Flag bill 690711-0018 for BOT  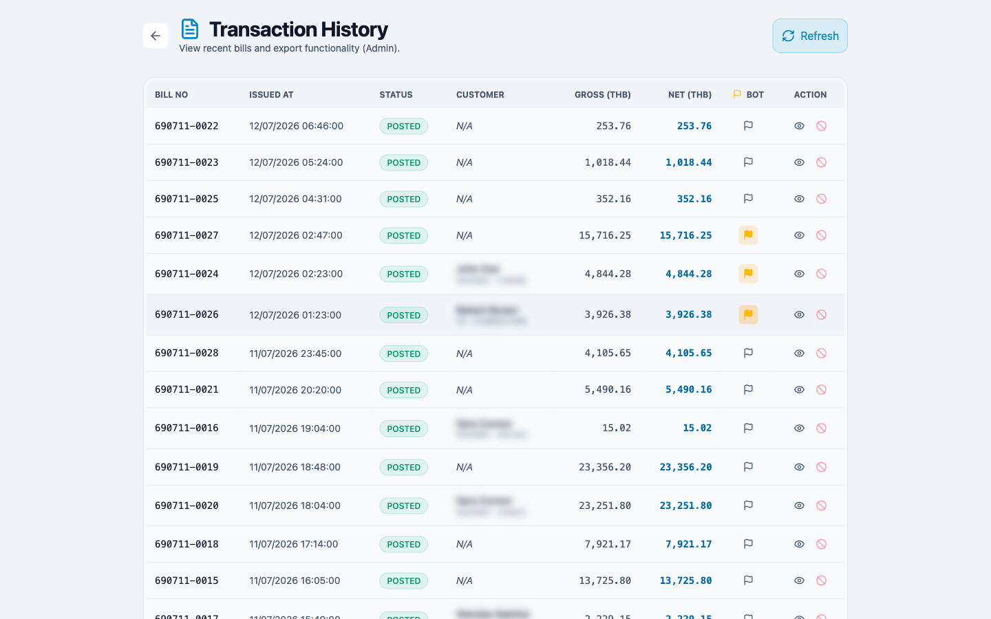click(748, 544)
